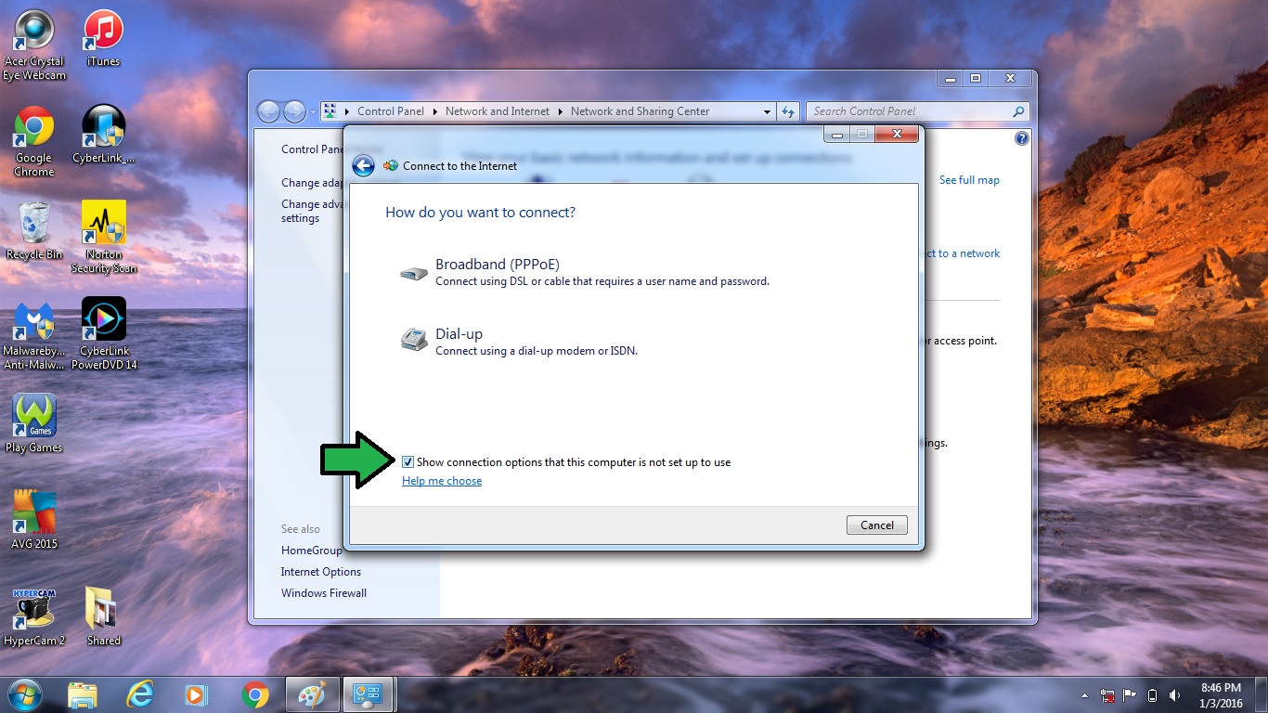This screenshot has height=713, width=1268.
Task: Open the Windows Start menu
Action: pos(24,694)
